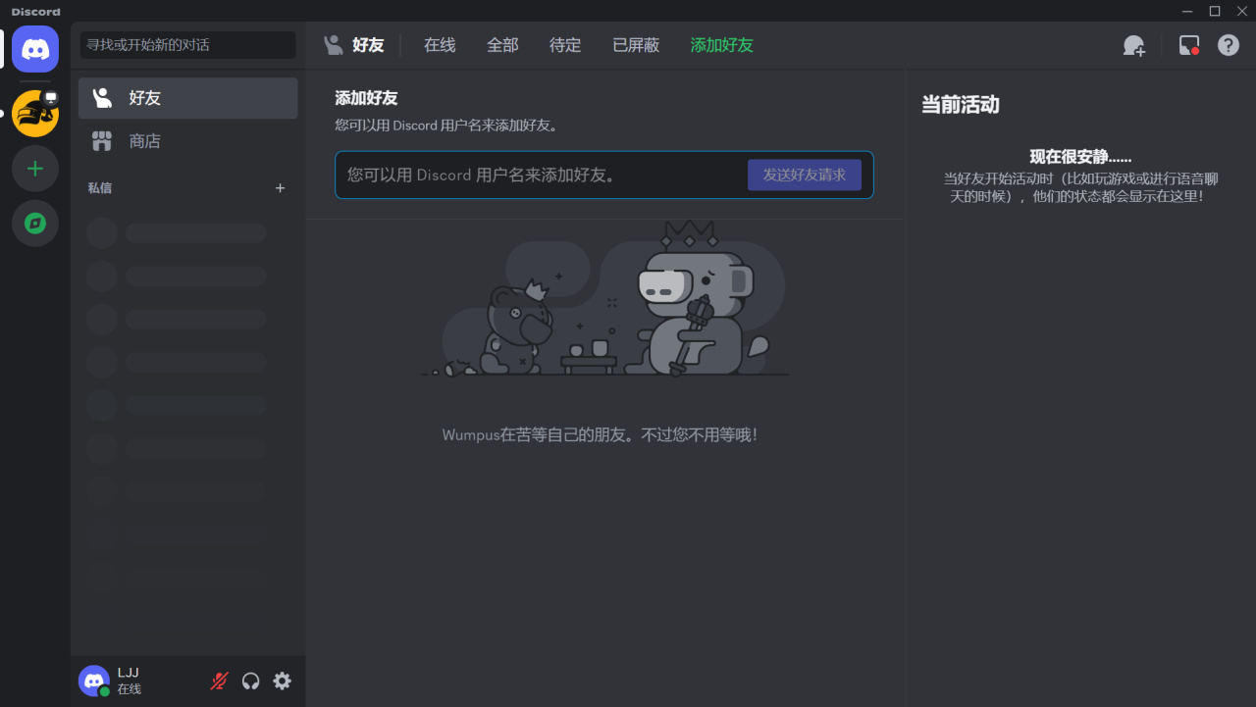Open the yellow helmet server icon
Image resolution: width=1256 pixels, height=707 pixels.
click(x=35, y=114)
